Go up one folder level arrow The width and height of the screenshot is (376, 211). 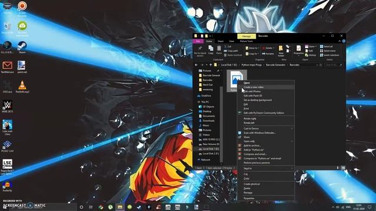click(210, 65)
